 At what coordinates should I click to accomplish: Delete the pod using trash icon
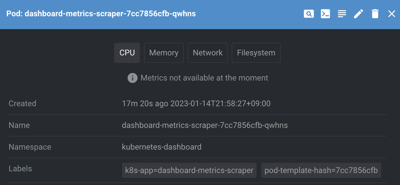point(375,14)
